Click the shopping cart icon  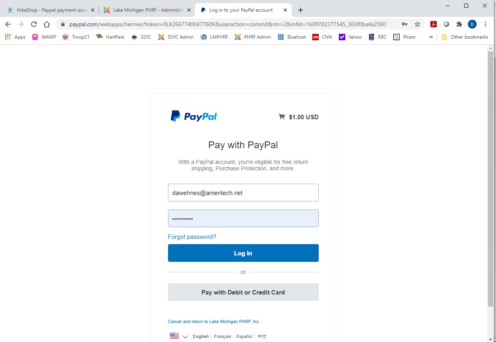[x=282, y=117]
